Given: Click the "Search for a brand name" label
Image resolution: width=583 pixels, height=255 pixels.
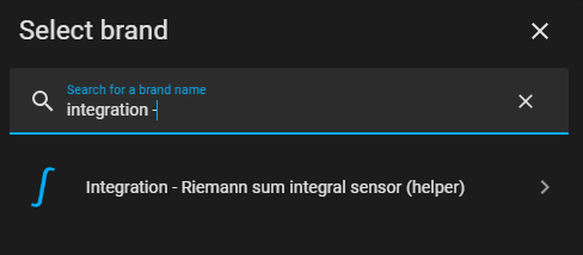Looking at the screenshot, I should [x=136, y=90].
